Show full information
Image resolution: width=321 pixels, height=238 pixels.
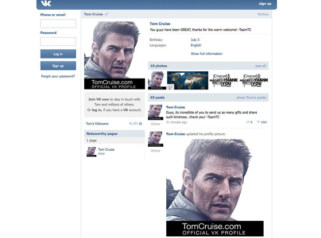pos(206,54)
